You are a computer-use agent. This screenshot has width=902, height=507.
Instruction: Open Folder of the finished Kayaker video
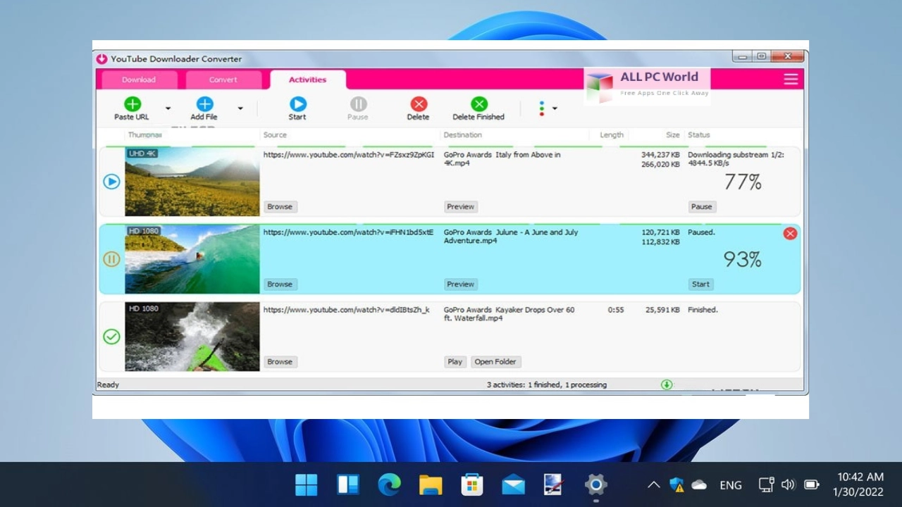495,361
